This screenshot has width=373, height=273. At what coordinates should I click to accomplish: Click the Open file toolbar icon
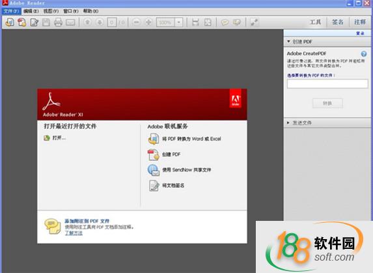point(10,22)
